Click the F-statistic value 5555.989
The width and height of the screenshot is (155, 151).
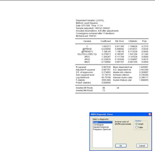[106, 80]
